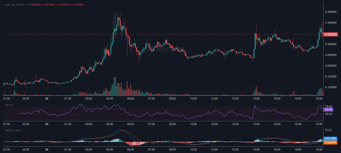Click the 0.400000 price axis label
Screen dimensions: 341x153
(331, 23)
